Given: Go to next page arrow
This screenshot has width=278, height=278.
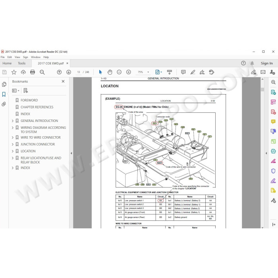Looking at the screenshot, I should [x=69, y=72].
